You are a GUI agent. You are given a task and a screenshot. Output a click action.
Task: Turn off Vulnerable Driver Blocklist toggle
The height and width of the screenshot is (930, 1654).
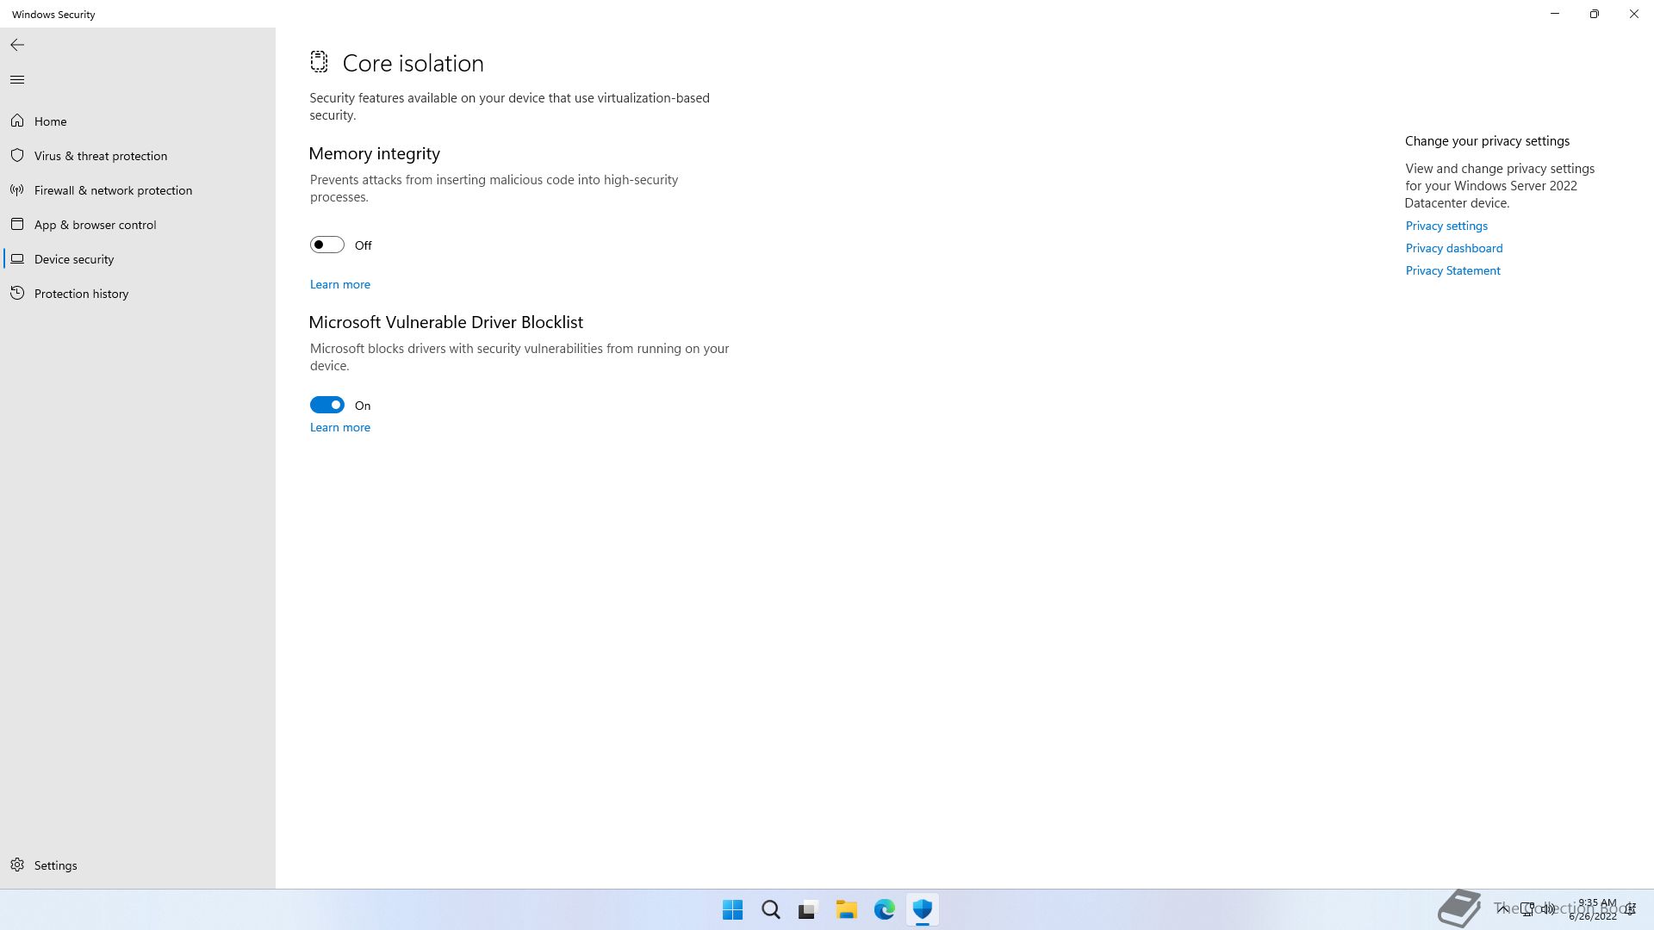[x=327, y=406]
